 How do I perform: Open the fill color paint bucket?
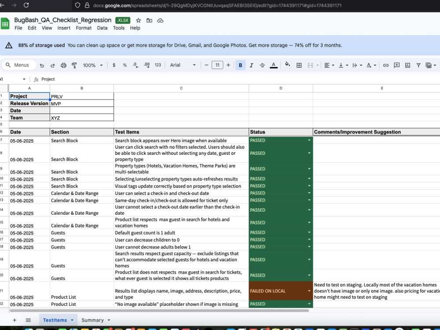pyautogui.click(x=287, y=65)
